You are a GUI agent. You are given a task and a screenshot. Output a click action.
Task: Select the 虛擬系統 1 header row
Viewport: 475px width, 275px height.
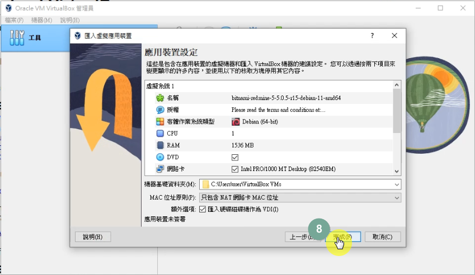[x=269, y=87]
